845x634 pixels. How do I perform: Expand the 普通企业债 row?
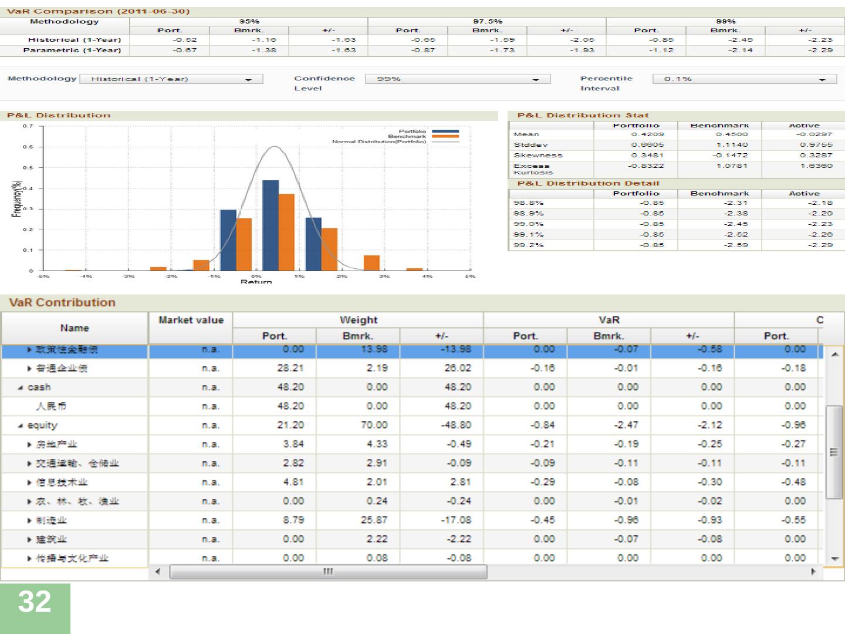(x=30, y=369)
